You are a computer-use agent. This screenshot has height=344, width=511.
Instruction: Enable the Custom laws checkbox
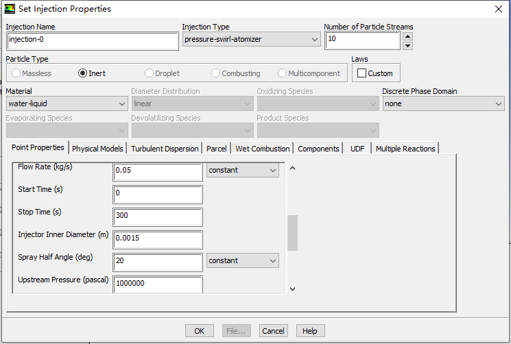362,73
